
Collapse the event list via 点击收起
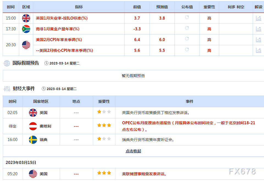pyautogui.click(x=134, y=151)
